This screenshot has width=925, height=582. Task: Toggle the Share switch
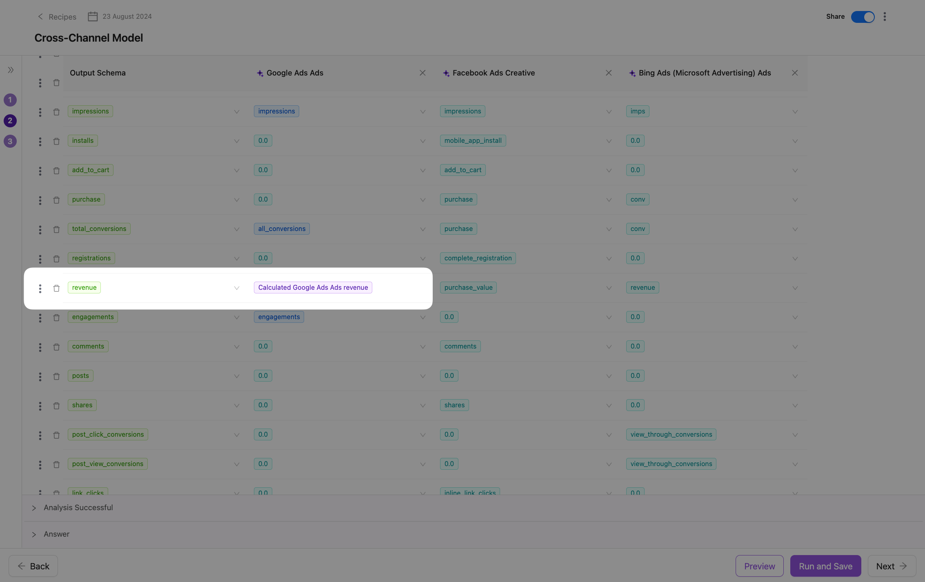(863, 16)
